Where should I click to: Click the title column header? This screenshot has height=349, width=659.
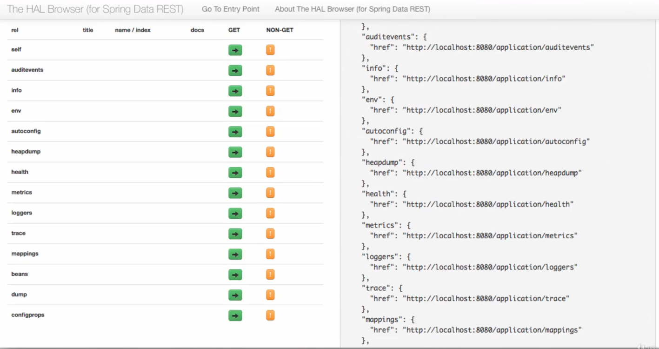(88, 30)
